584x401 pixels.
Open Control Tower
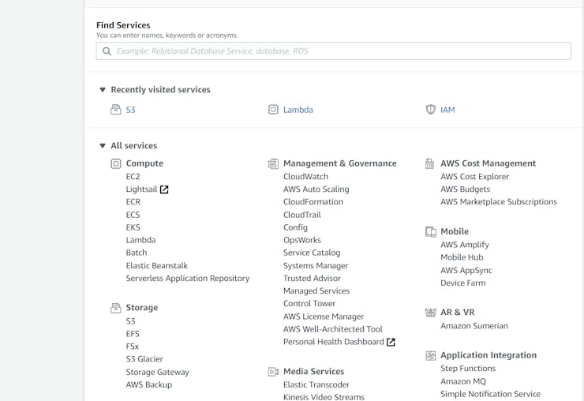[x=309, y=304]
